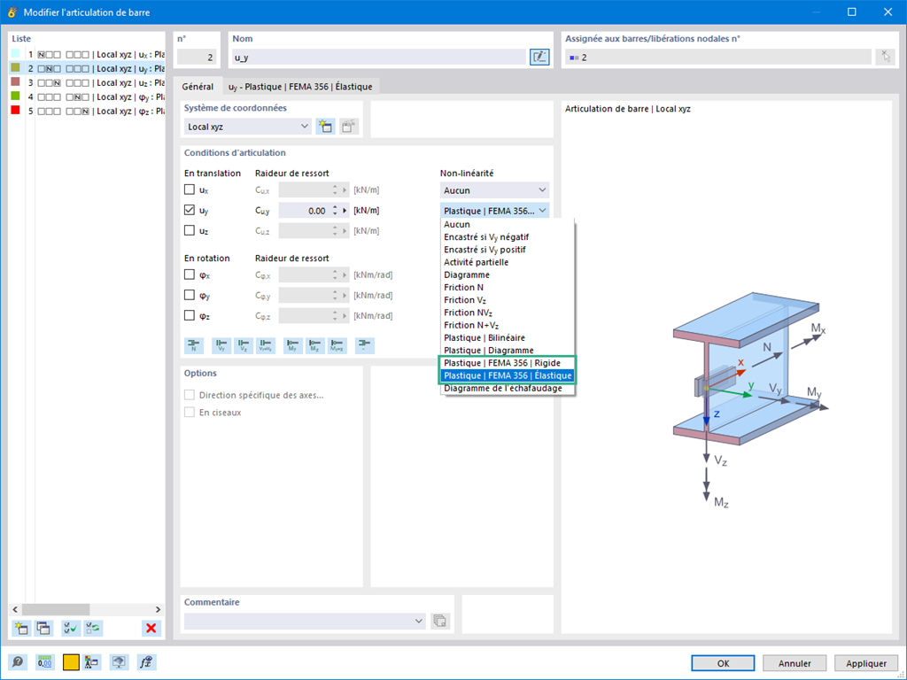
Task: Expand the Commentaire dropdown
Action: point(419,621)
